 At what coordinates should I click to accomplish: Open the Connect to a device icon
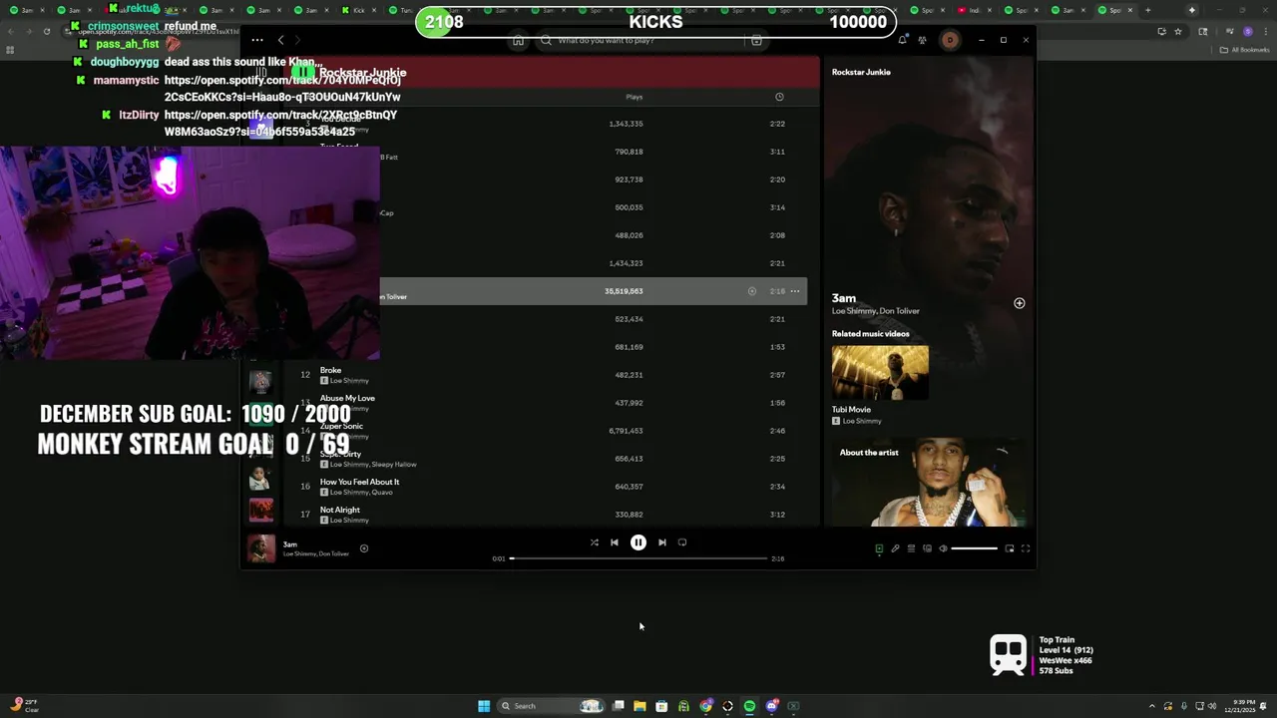[927, 548]
